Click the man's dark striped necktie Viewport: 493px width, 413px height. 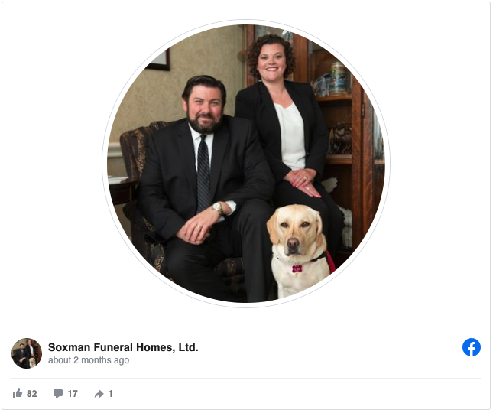[203, 173]
